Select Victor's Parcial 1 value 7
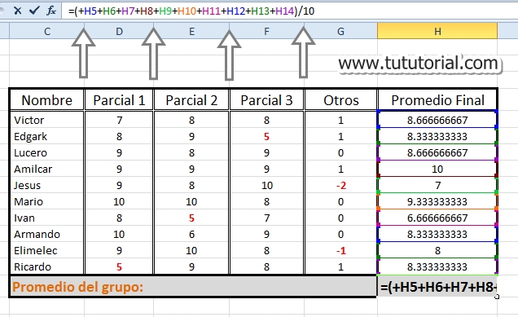This screenshot has width=518, height=317. [119, 120]
